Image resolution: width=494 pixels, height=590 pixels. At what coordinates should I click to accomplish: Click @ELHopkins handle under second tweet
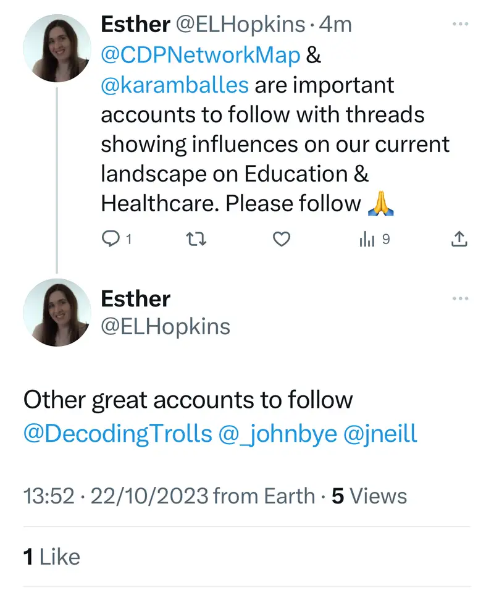165,326
